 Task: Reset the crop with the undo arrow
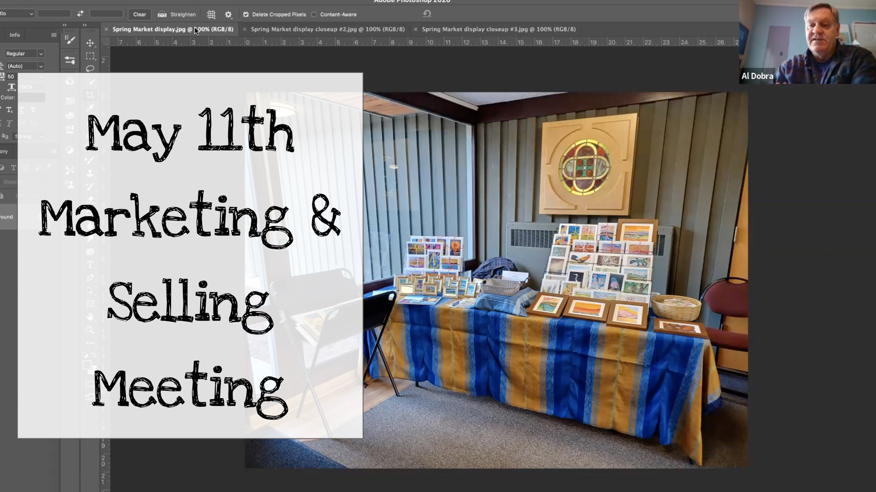427,14
